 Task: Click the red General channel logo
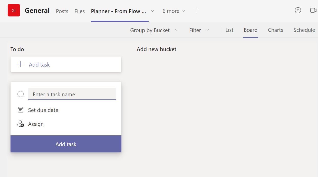(x=14, y=11)
